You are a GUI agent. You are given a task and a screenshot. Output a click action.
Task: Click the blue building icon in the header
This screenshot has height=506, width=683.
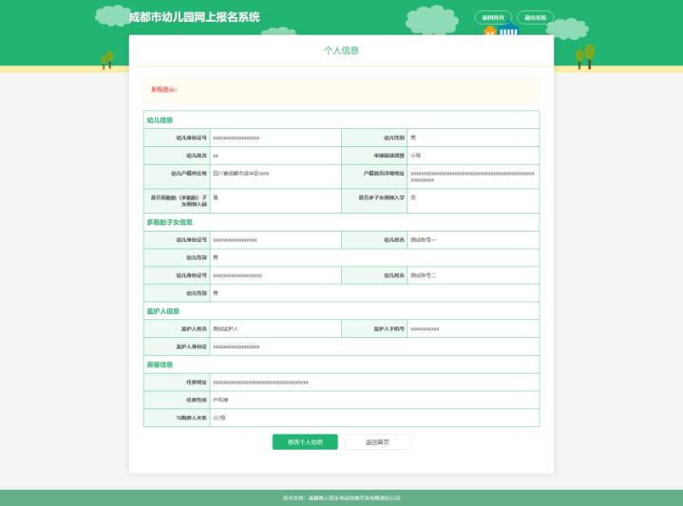[x=508, y=31]
